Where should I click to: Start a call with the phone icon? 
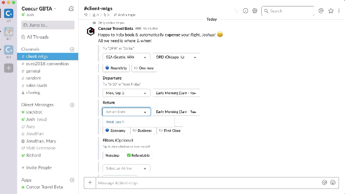236,11
